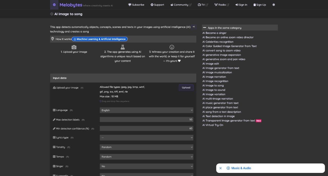The height and width of the screenshot is (176, 328).
Task: Open AI Color Guided Image Generator from Text
Action: click(x=229, y=46)
